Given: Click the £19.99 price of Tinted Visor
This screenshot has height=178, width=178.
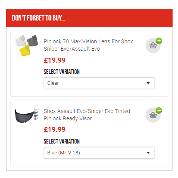Looking at the screenshot, I should [55, 130].
